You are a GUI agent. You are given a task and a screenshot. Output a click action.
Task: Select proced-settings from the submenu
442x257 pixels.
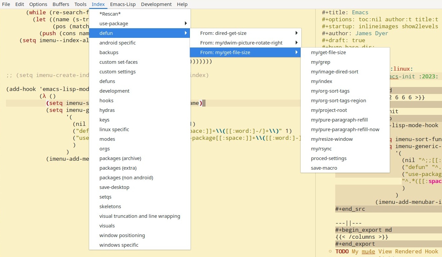coord(329,158)
